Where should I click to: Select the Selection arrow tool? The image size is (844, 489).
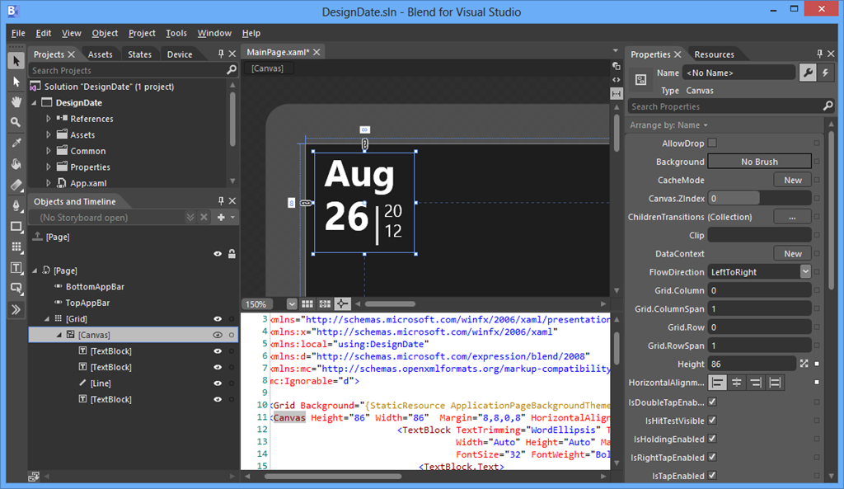16,61
